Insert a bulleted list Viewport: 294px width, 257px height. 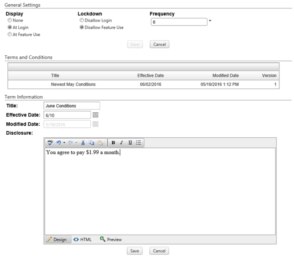[x=139, y=143]
